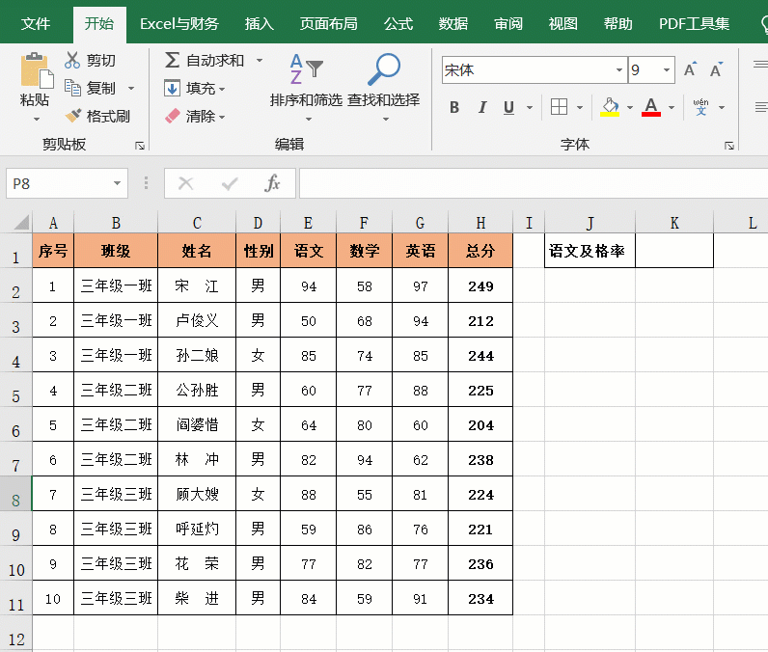Image resolution: width=768 pixels, height=652 pixels.
Task: Expand the Name Box dropdown arrow
Action: pos(117,183)
